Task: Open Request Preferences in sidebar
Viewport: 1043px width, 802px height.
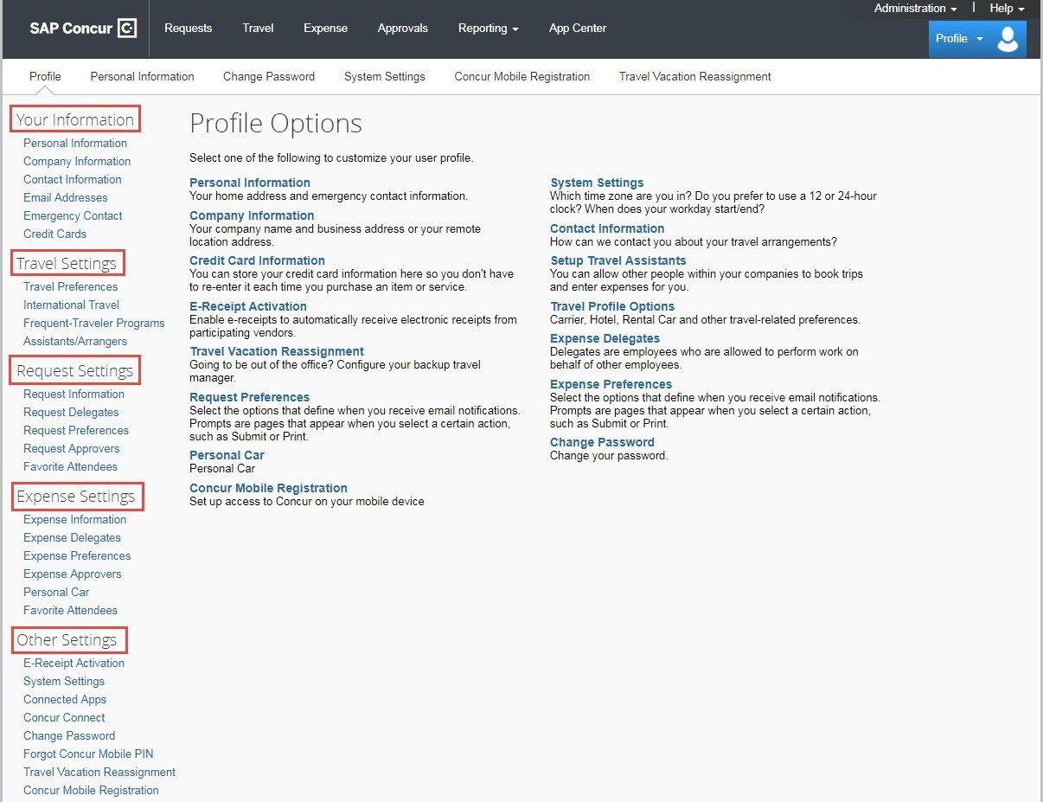Action: coord(76,430)
